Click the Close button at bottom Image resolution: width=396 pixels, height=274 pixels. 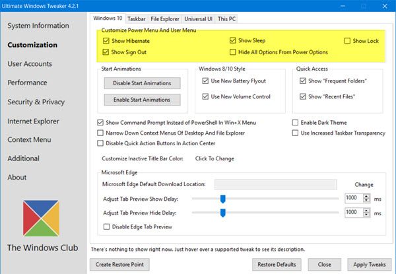325,264
